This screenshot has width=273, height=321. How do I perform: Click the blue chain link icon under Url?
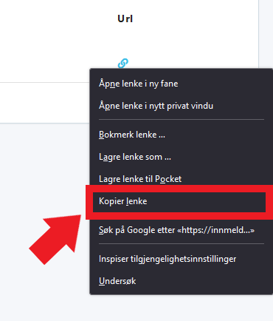[x=123, y=63]
